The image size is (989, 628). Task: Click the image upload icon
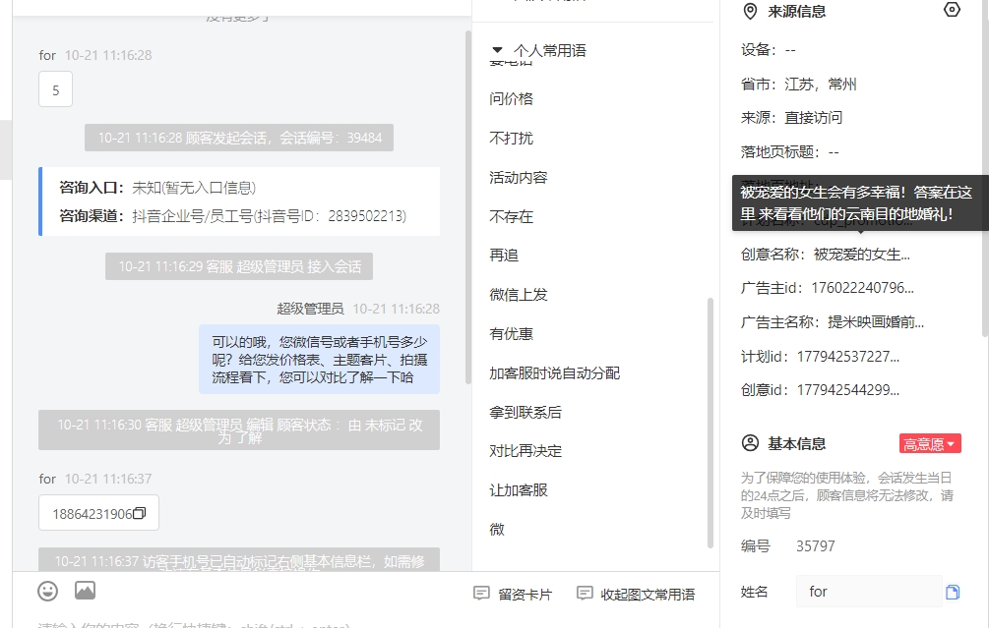pos(86,591)
